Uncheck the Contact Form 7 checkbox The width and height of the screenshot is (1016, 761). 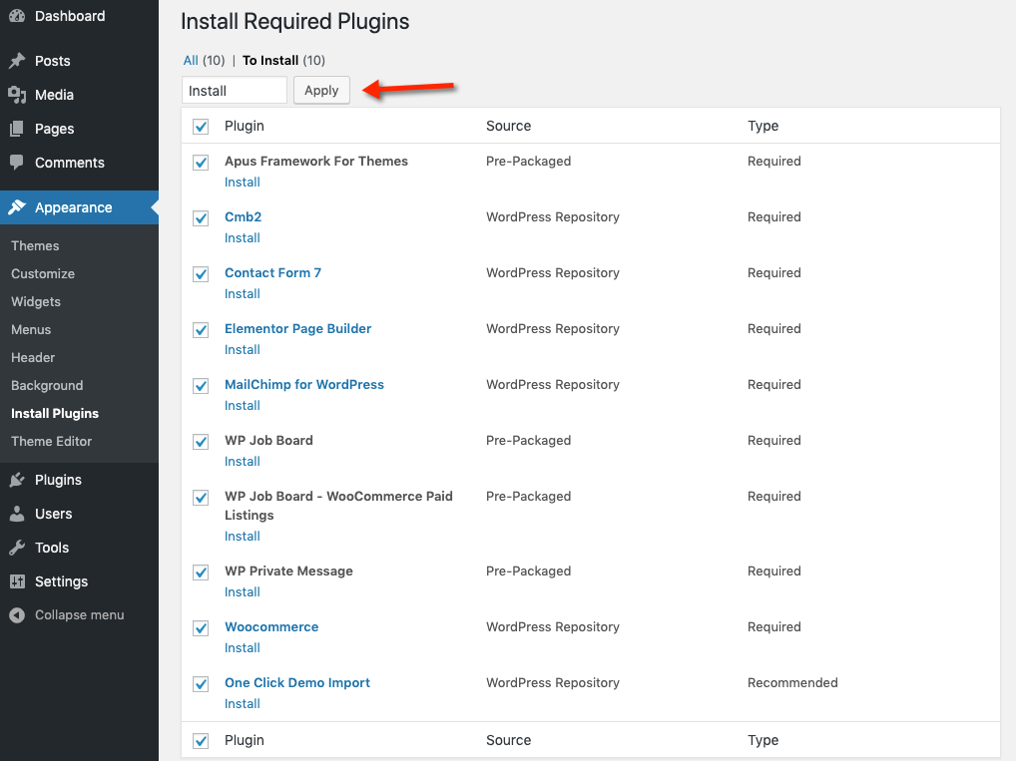pos(201,274)
